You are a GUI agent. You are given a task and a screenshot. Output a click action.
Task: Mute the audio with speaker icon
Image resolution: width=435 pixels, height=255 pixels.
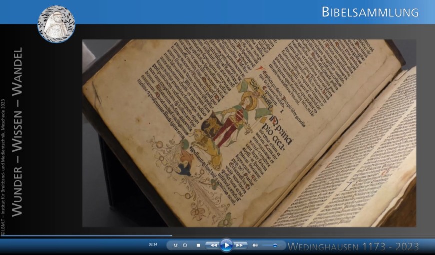[x=255, y=245]
